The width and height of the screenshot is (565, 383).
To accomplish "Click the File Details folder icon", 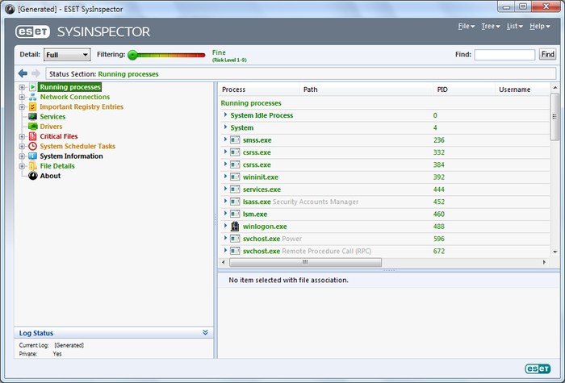I will click(33, 166).
